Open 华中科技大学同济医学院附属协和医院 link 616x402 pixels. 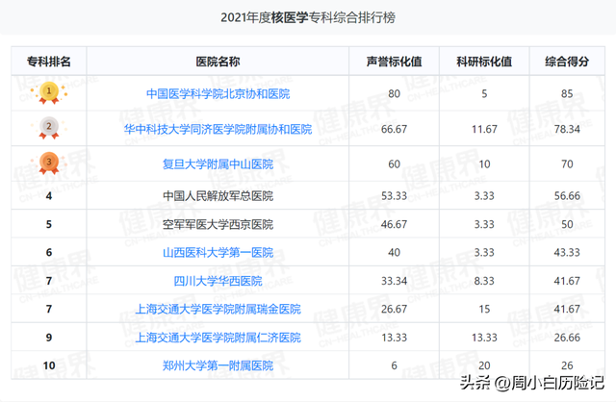(218, 129)
